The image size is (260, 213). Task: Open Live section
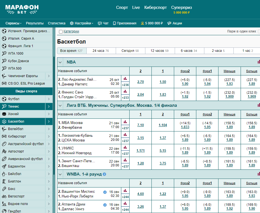[x=136, y=7]
